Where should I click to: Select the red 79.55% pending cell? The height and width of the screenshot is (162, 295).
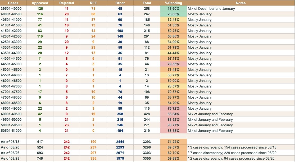(173, 64)
